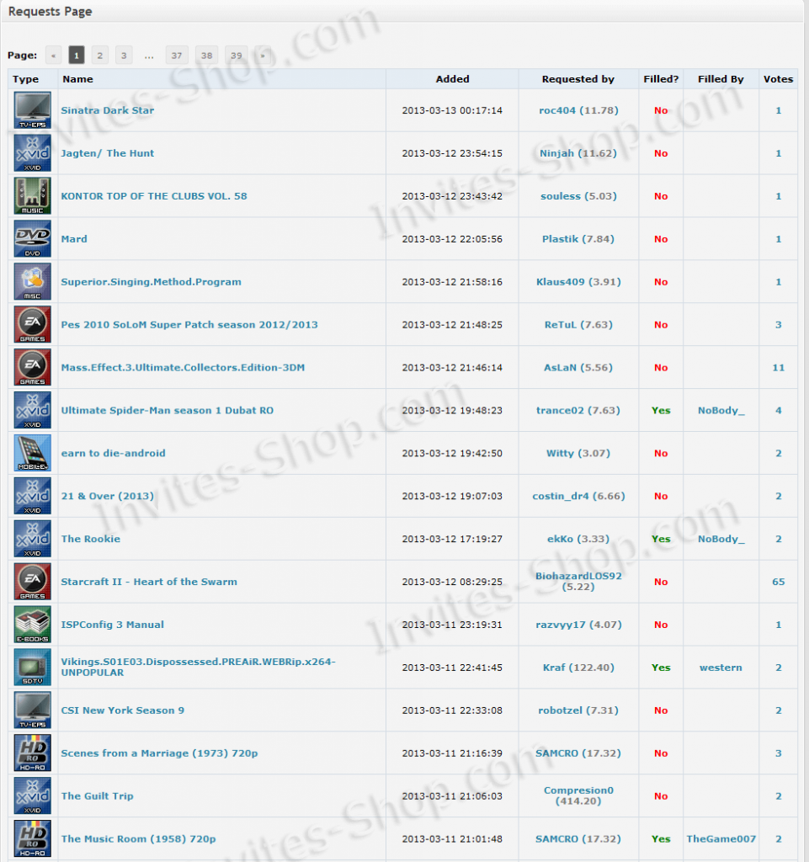Screen dimensions: 809x862
Task: Click the DVD icon beside Mard
Action: 31,238
